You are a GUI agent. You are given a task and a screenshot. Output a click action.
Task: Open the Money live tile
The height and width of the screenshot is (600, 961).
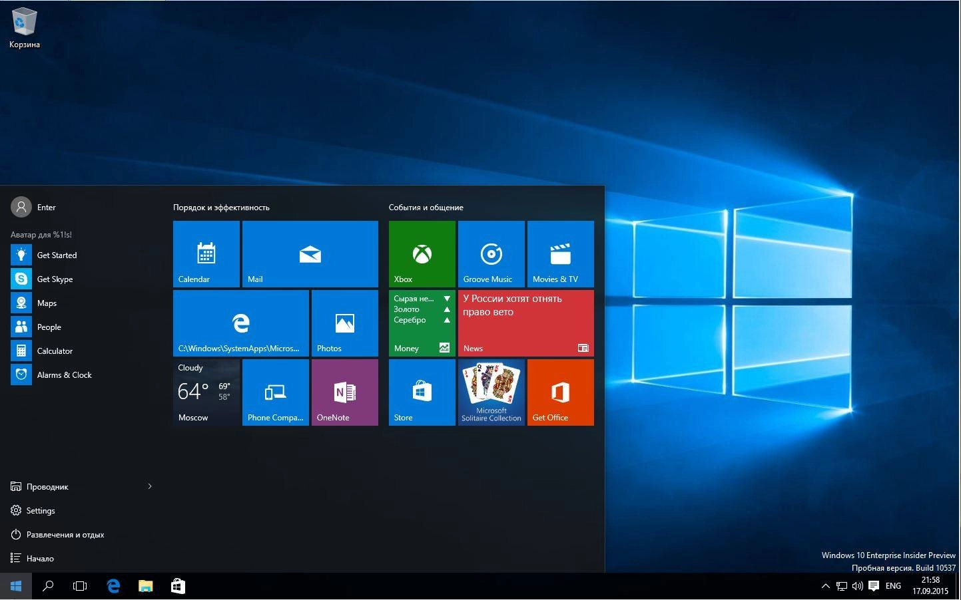(x=422, y=323)
